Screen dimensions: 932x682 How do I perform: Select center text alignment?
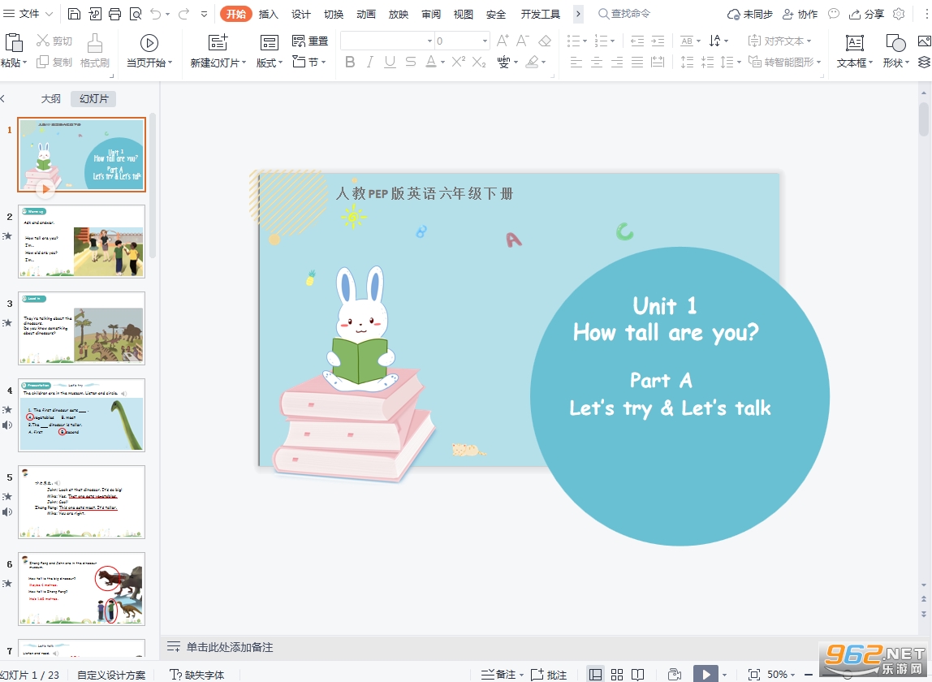[x=597, y=62]
